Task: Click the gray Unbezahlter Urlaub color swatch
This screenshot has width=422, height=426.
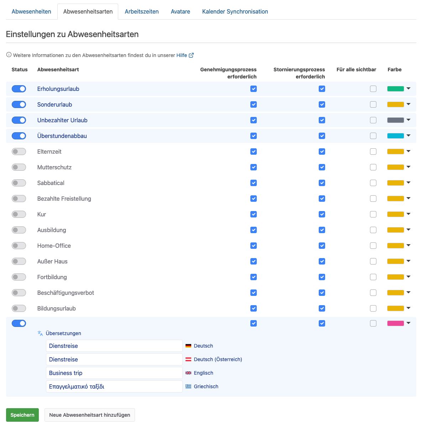Action: (x=395, y=120)
